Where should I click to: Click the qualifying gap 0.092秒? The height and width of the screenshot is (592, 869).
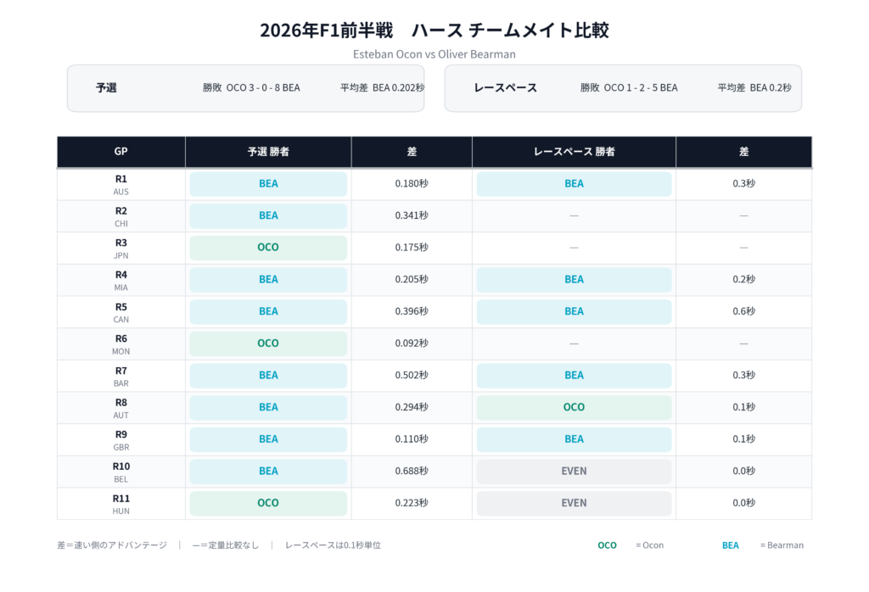tap(412, 343)
